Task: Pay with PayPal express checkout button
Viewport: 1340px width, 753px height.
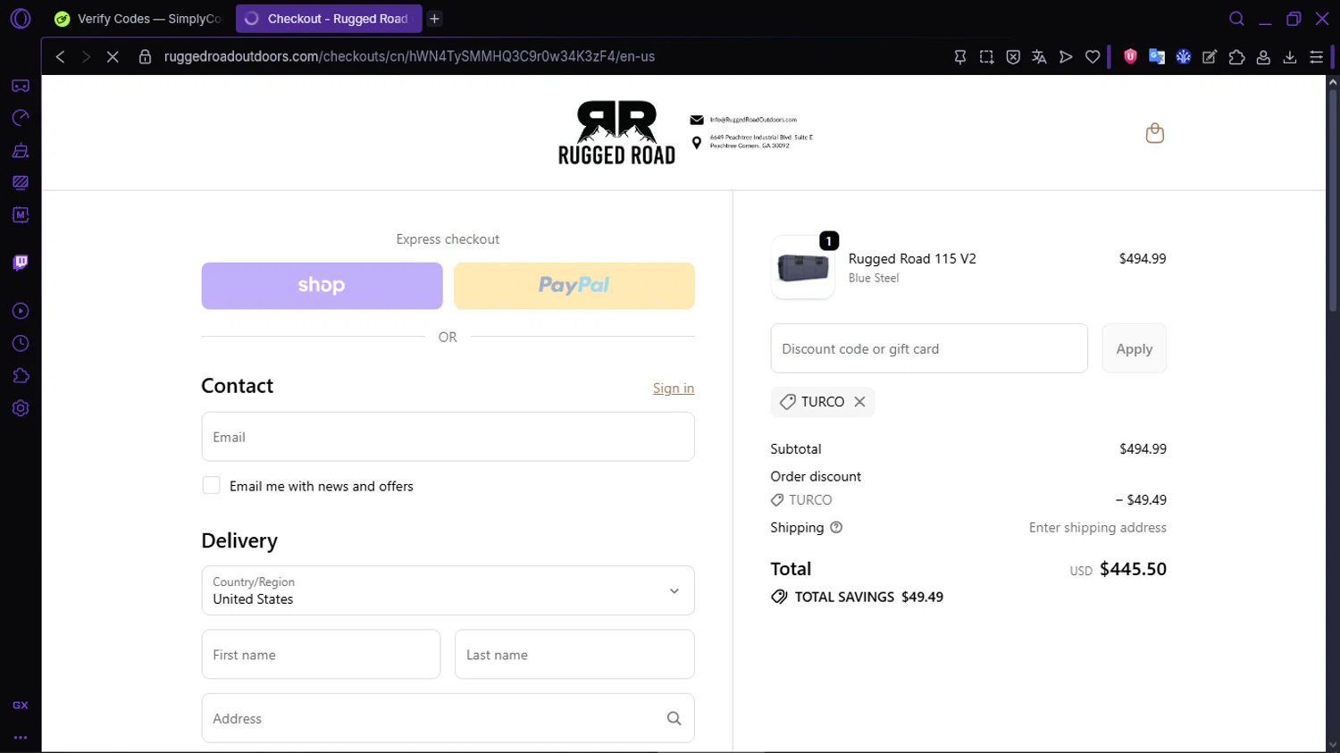Action: coord(574,286)
